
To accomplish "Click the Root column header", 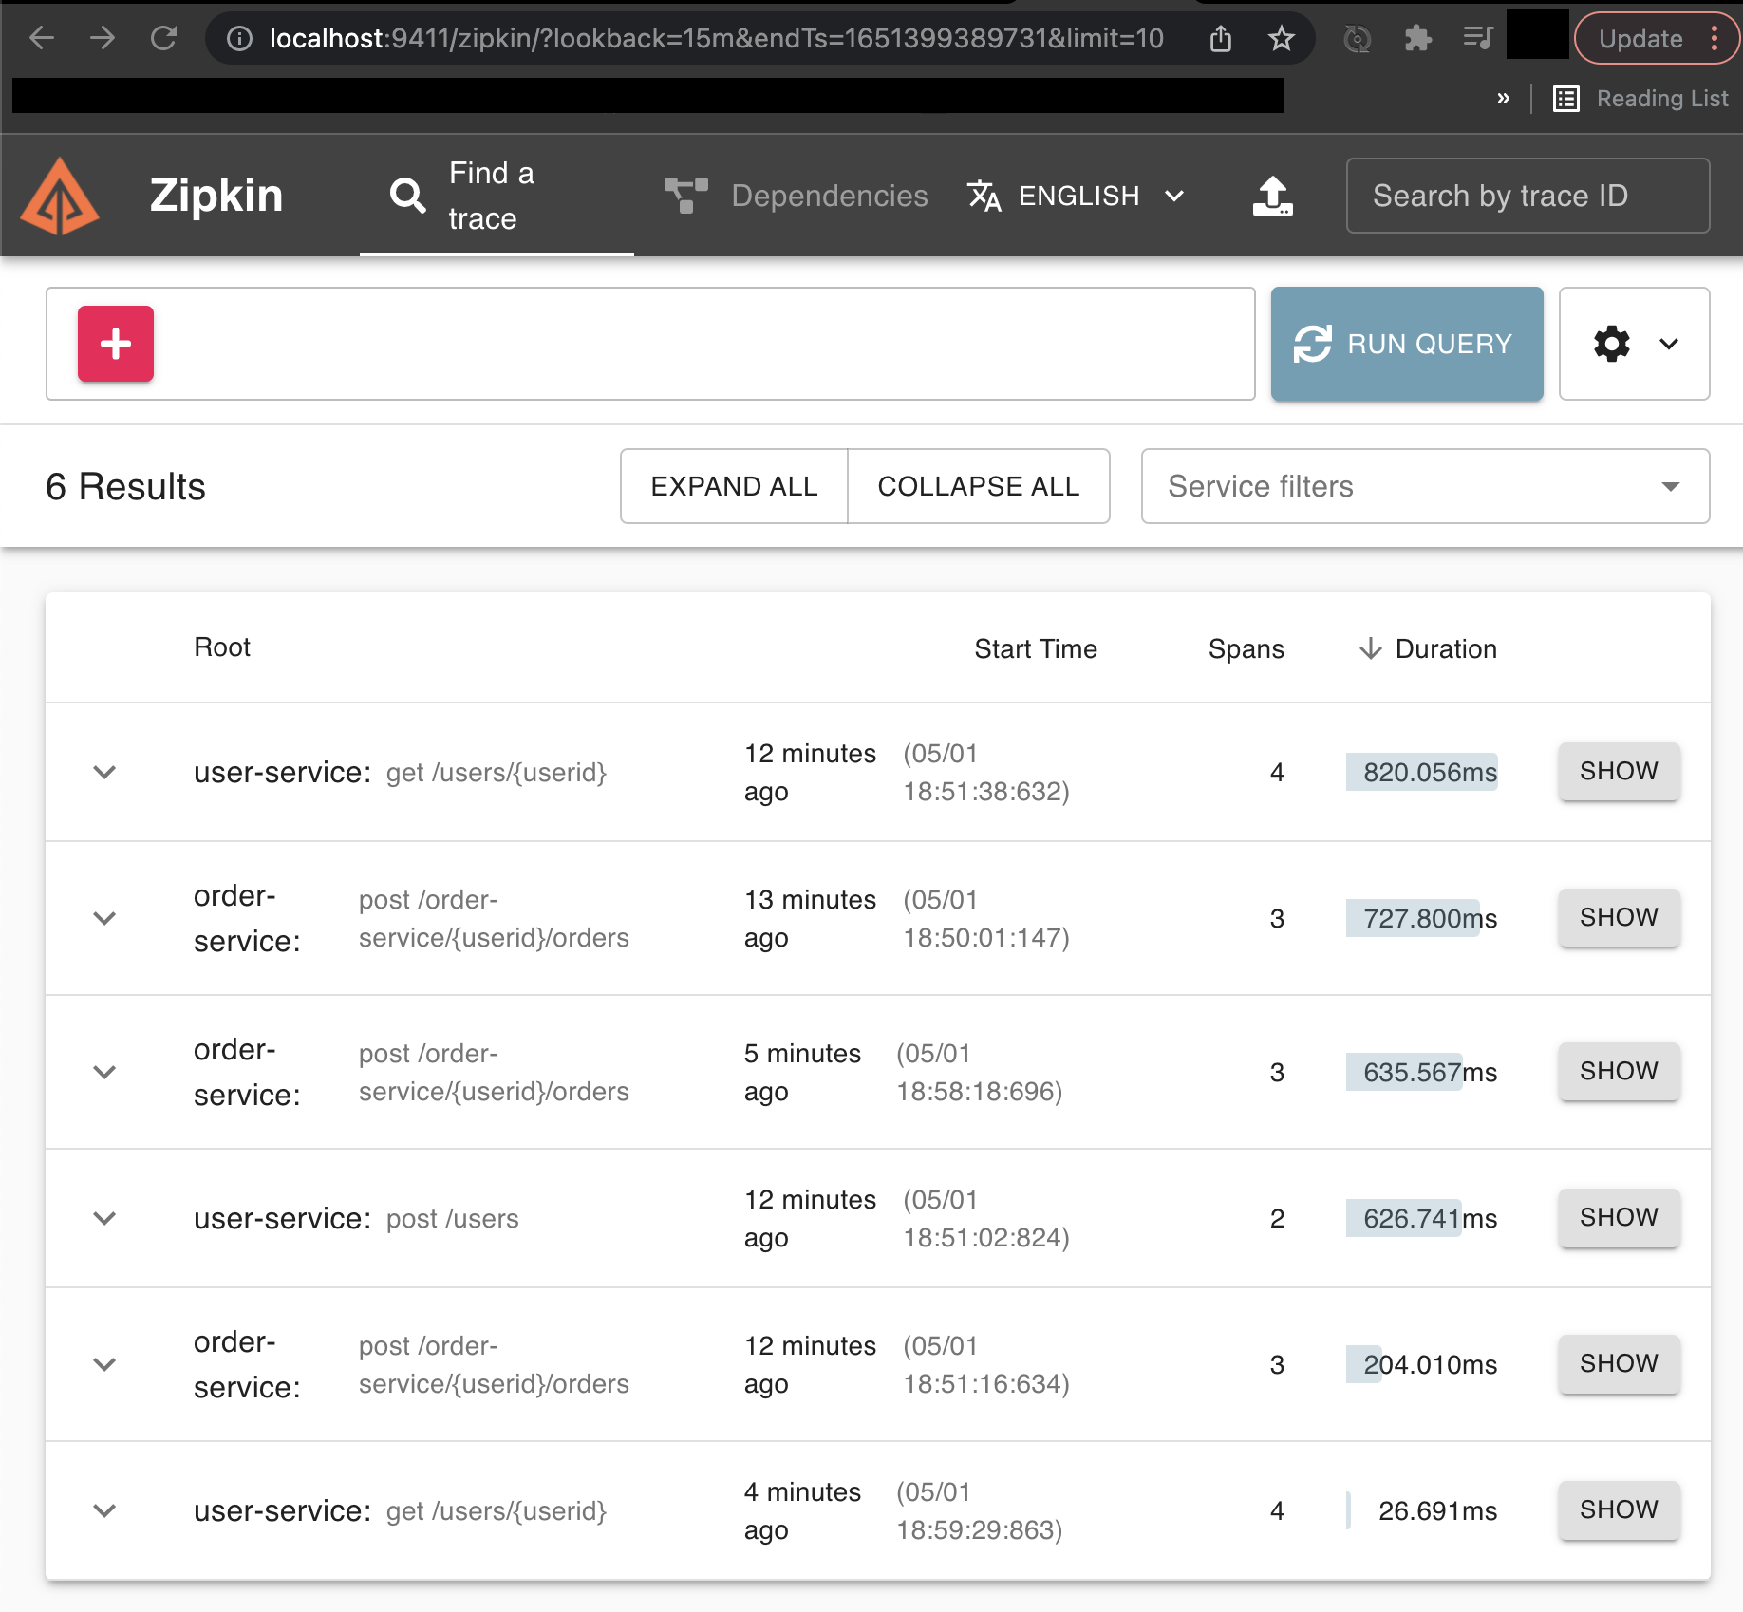I will [222, 647].
